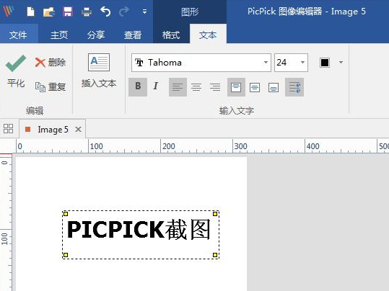Open a file with the folder icon
The height and width of the screenshot is (291, 389).
click(48, 12)
